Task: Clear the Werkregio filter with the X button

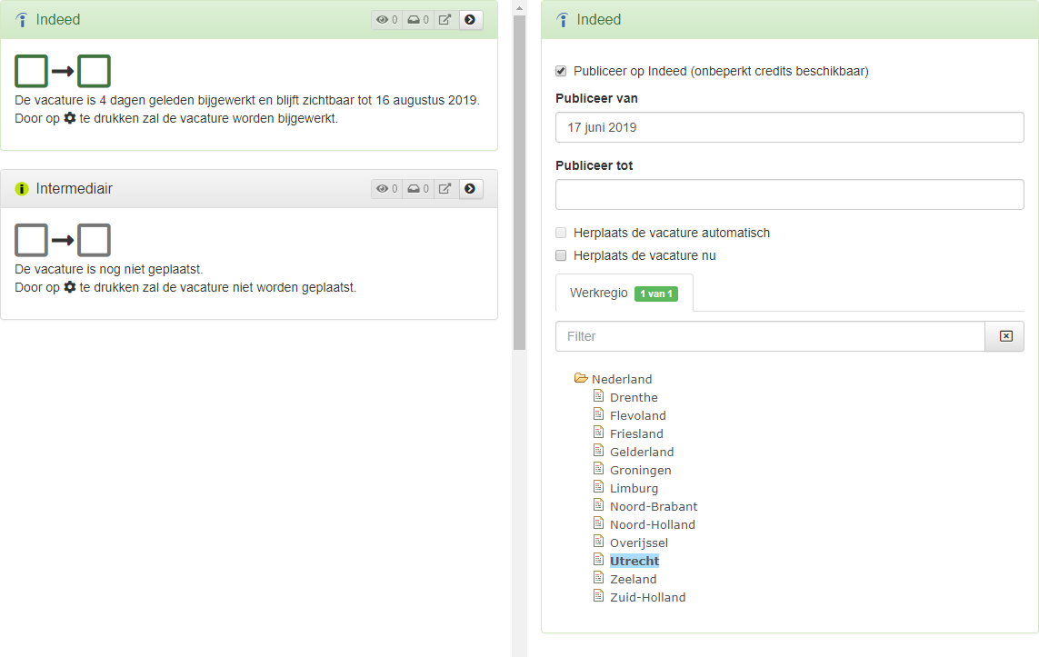Action: (x=1005, y=336)
